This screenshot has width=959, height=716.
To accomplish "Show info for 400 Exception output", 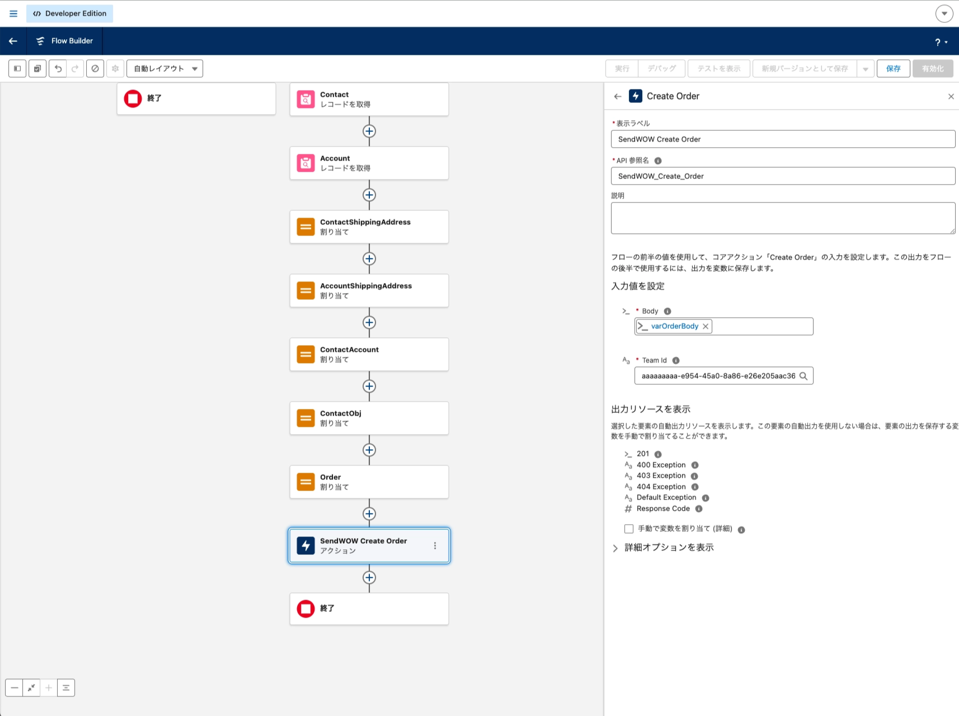I will point(695,465).
